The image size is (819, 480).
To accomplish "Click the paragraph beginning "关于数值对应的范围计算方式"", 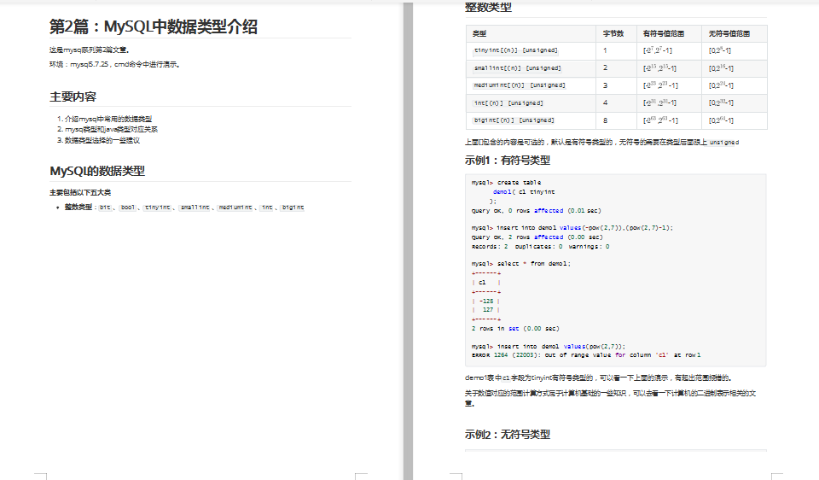I will 611,398.
